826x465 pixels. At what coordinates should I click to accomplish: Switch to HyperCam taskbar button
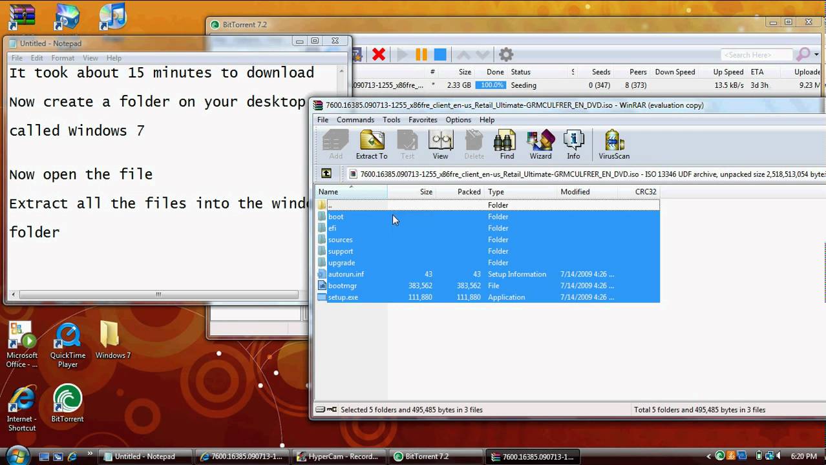[x=340, y=456]
